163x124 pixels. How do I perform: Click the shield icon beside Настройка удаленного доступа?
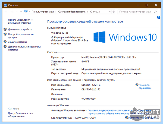pyautogui.click(x=5, y=34)
